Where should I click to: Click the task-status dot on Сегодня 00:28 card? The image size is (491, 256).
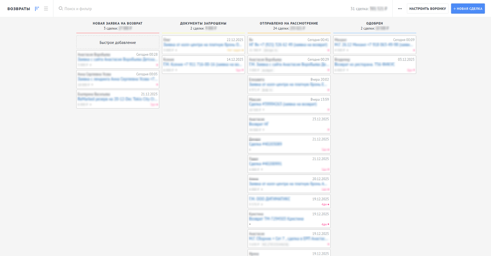click(x=157, y=65)
